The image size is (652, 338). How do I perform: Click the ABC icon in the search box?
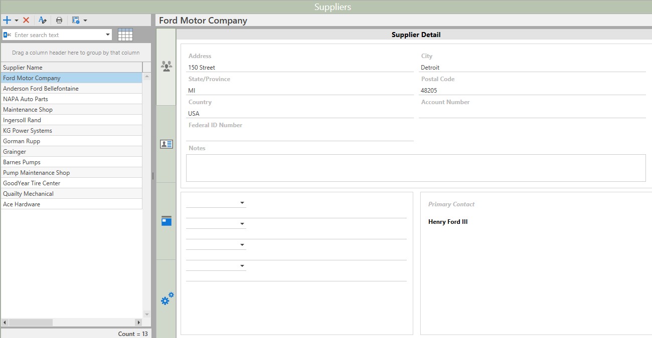8,35
